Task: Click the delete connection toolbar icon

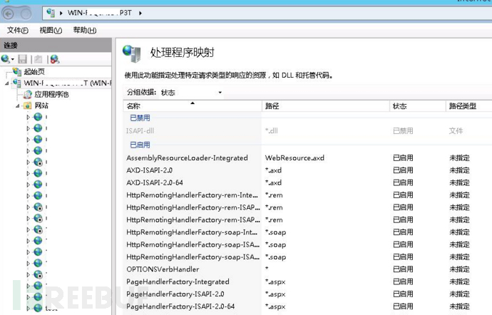Action: point(55,59)
